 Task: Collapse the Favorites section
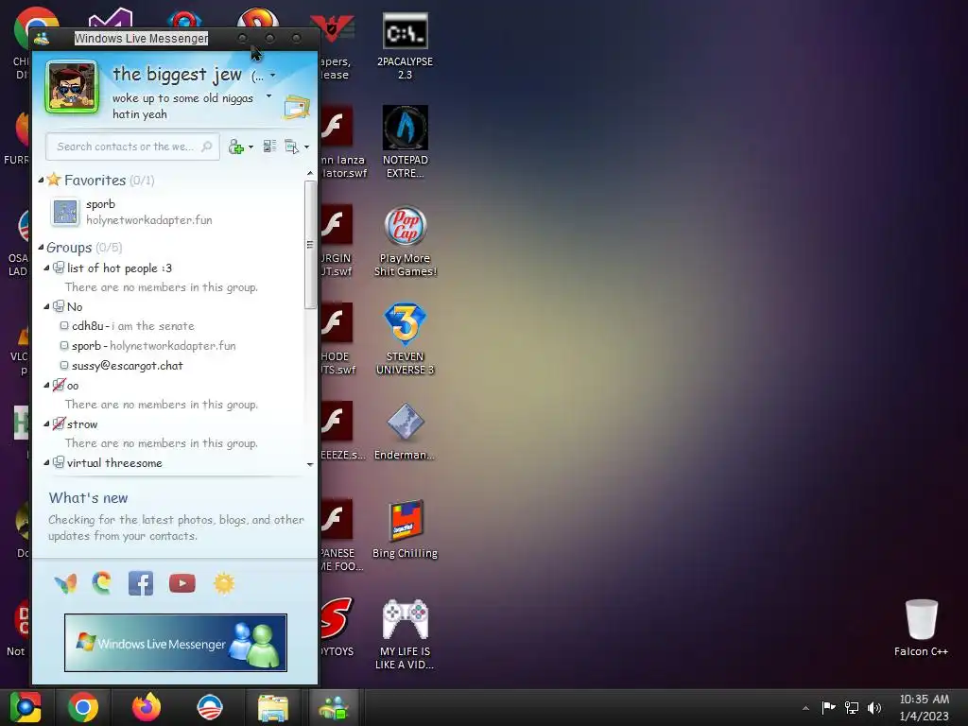click(41, 181)
